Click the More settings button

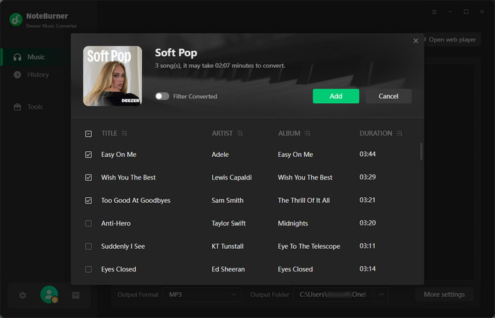coord(444,295)
